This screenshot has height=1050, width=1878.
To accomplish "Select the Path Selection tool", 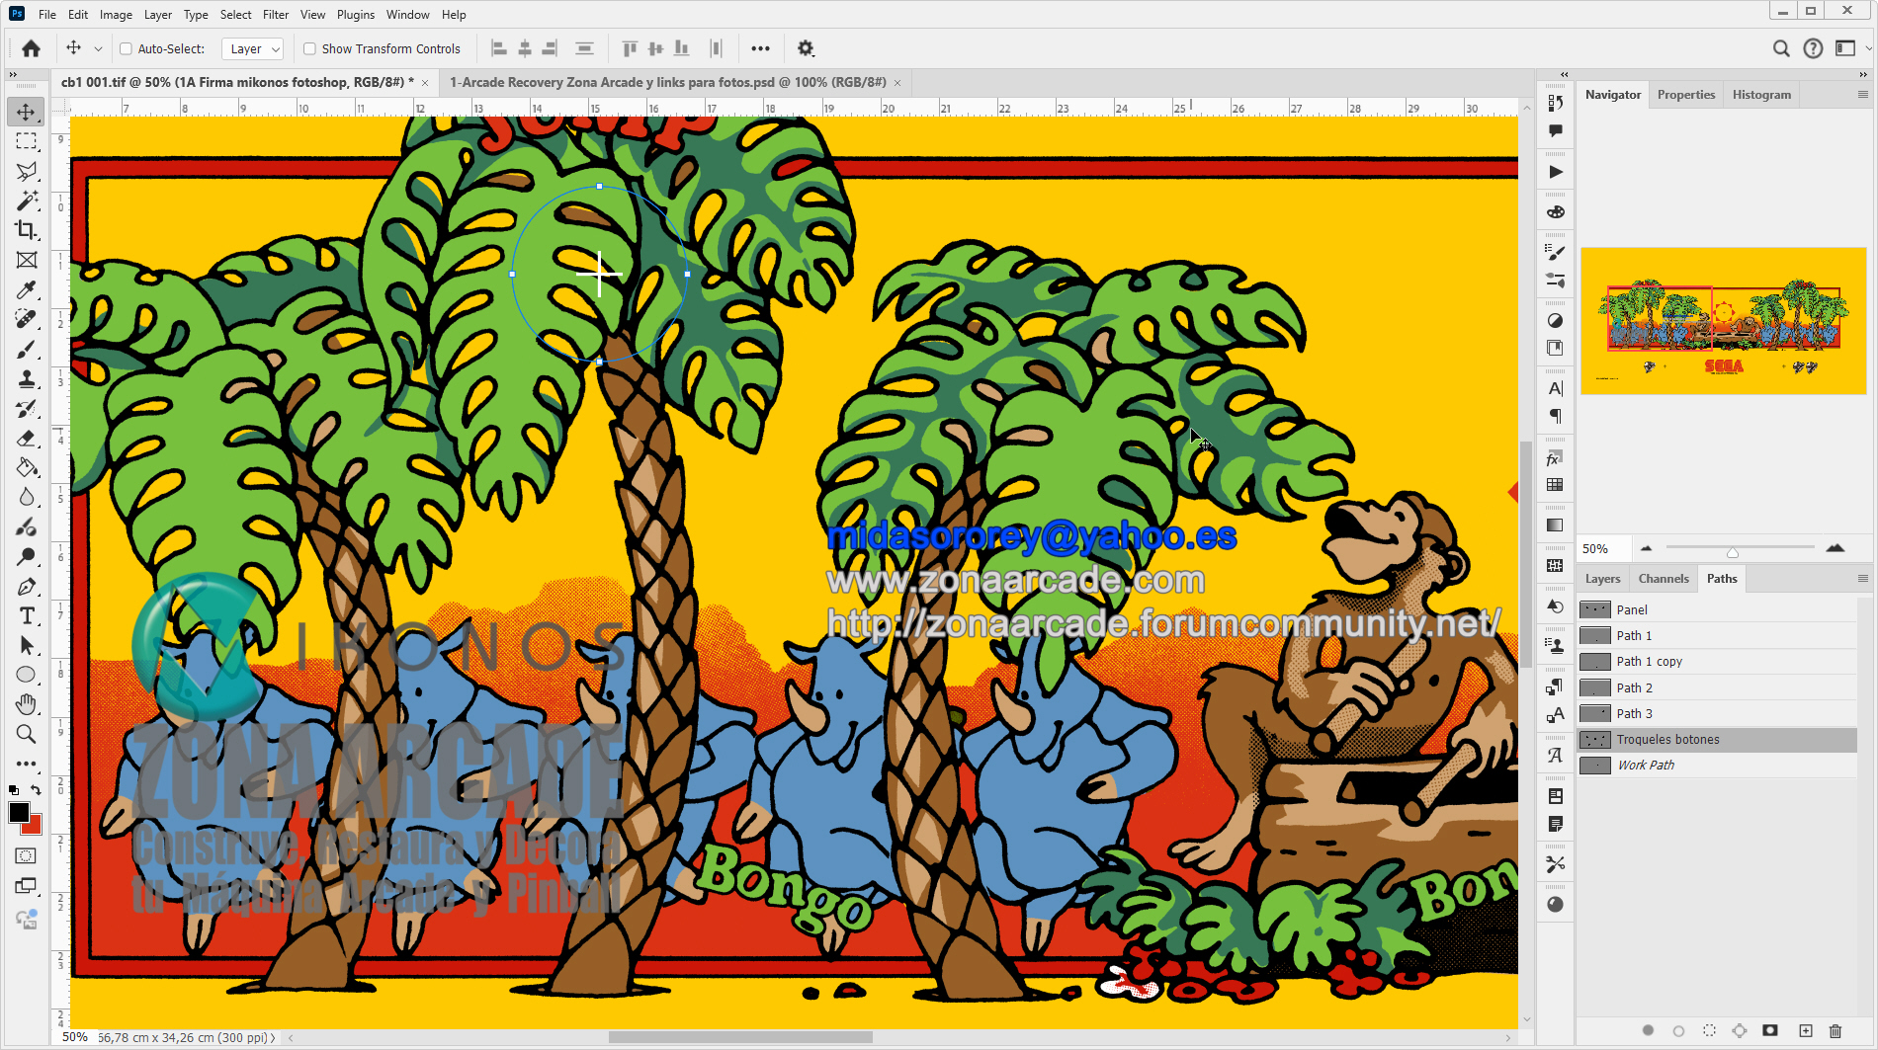I will (x=27, y=645).
